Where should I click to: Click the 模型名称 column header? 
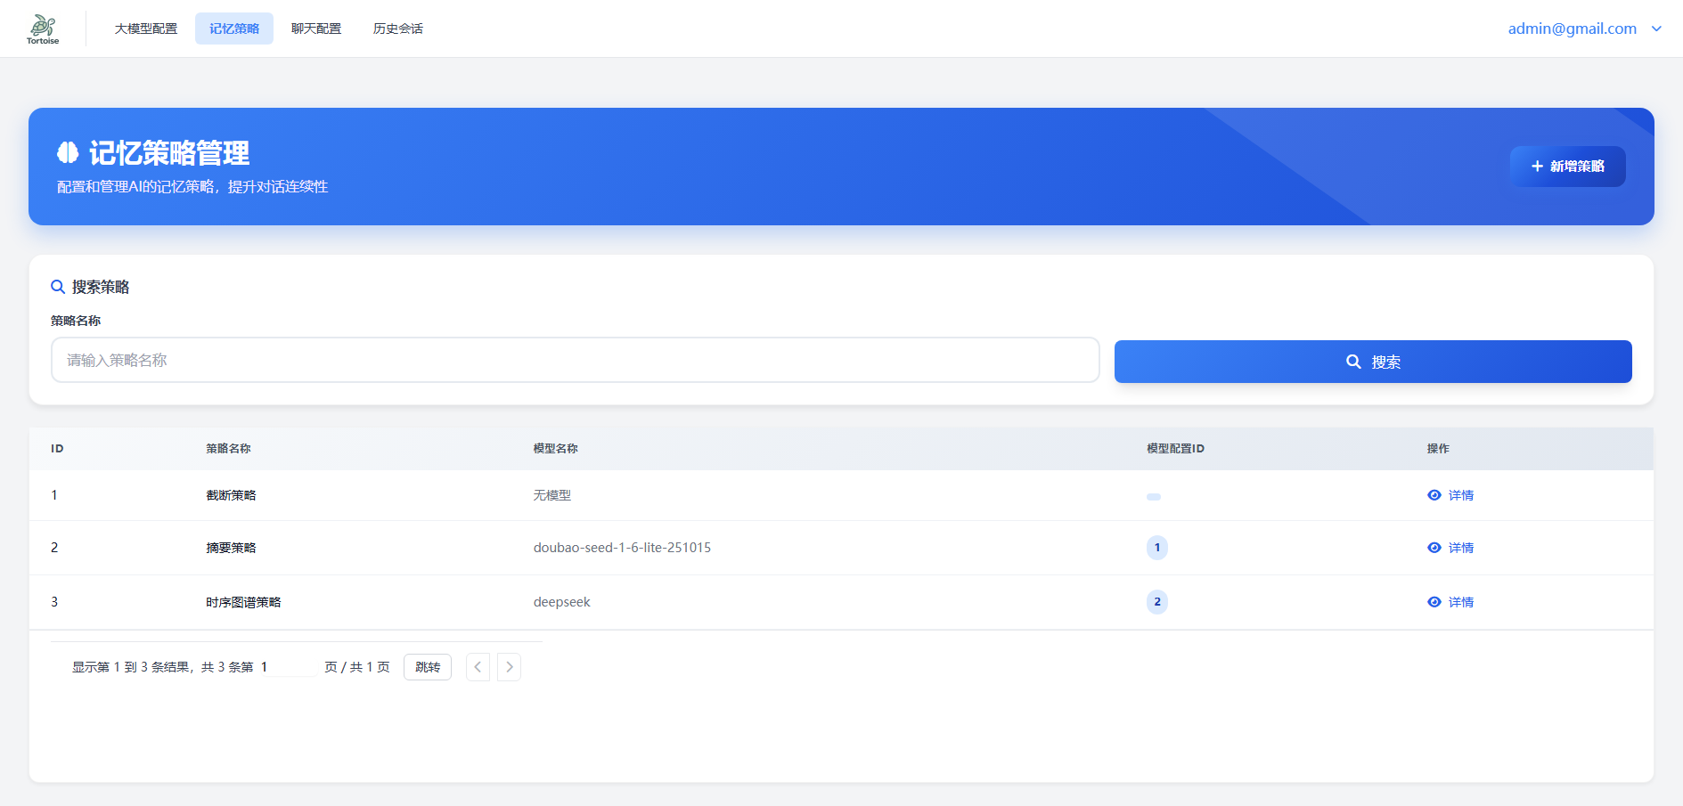coord(556,449)
